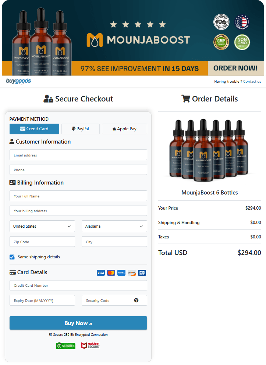
Task: Select the Credit Card payment tab
Action: (x=34, y=129)
